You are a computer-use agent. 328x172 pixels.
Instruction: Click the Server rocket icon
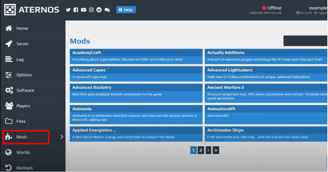9,44
